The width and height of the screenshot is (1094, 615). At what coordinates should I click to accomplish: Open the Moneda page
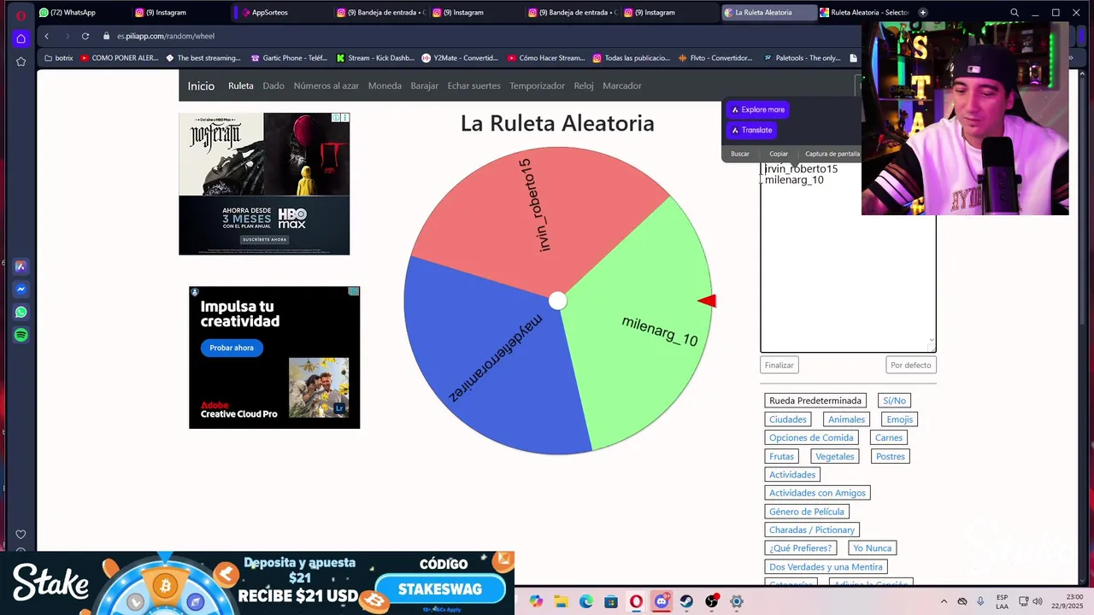pyautogui.click(x=385, y=86)
